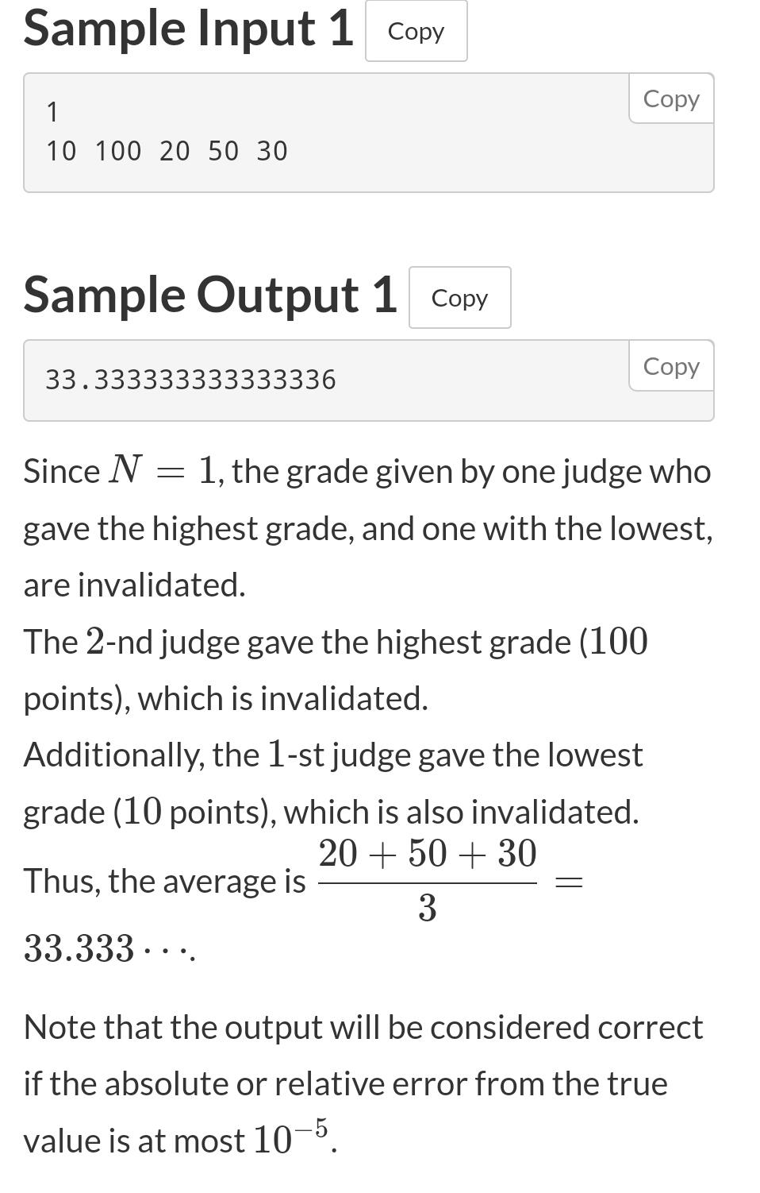Screen dimensions: 760x1193
Task: Click Copy button beside Sample Output 1 heading
Action: [x=459, y=298]
